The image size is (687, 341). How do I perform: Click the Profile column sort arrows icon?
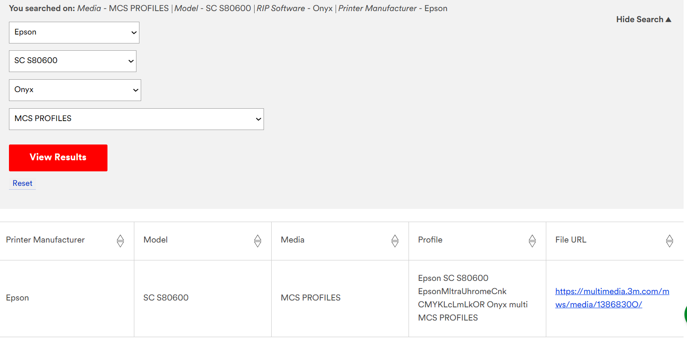pyautogui.click(x=532, y=241)
